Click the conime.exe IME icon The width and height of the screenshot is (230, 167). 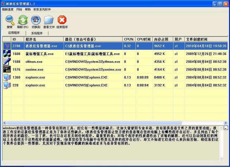pos(7,69)
